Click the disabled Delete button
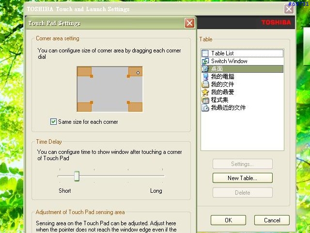 (243, 193)
